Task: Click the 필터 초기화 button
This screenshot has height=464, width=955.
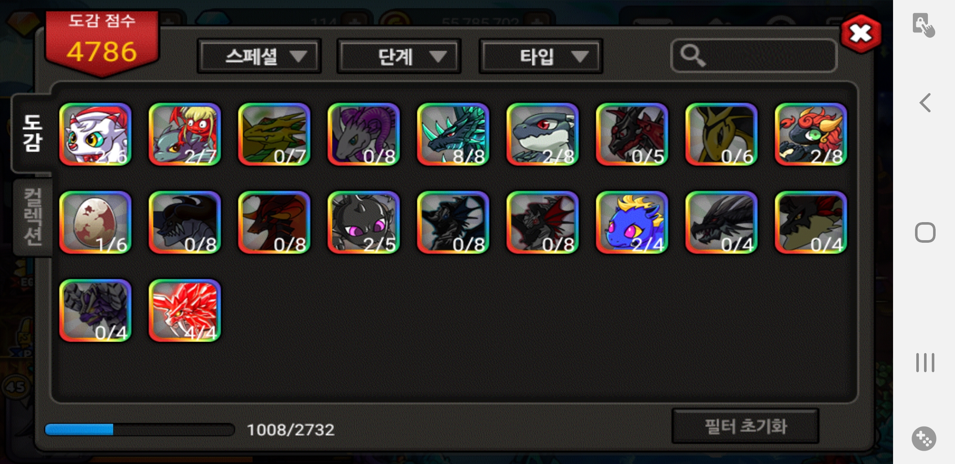Action: tap(745, 426)
